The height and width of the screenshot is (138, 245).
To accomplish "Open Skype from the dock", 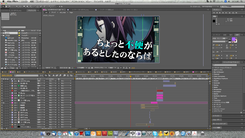I will click(x=155, y=133).
